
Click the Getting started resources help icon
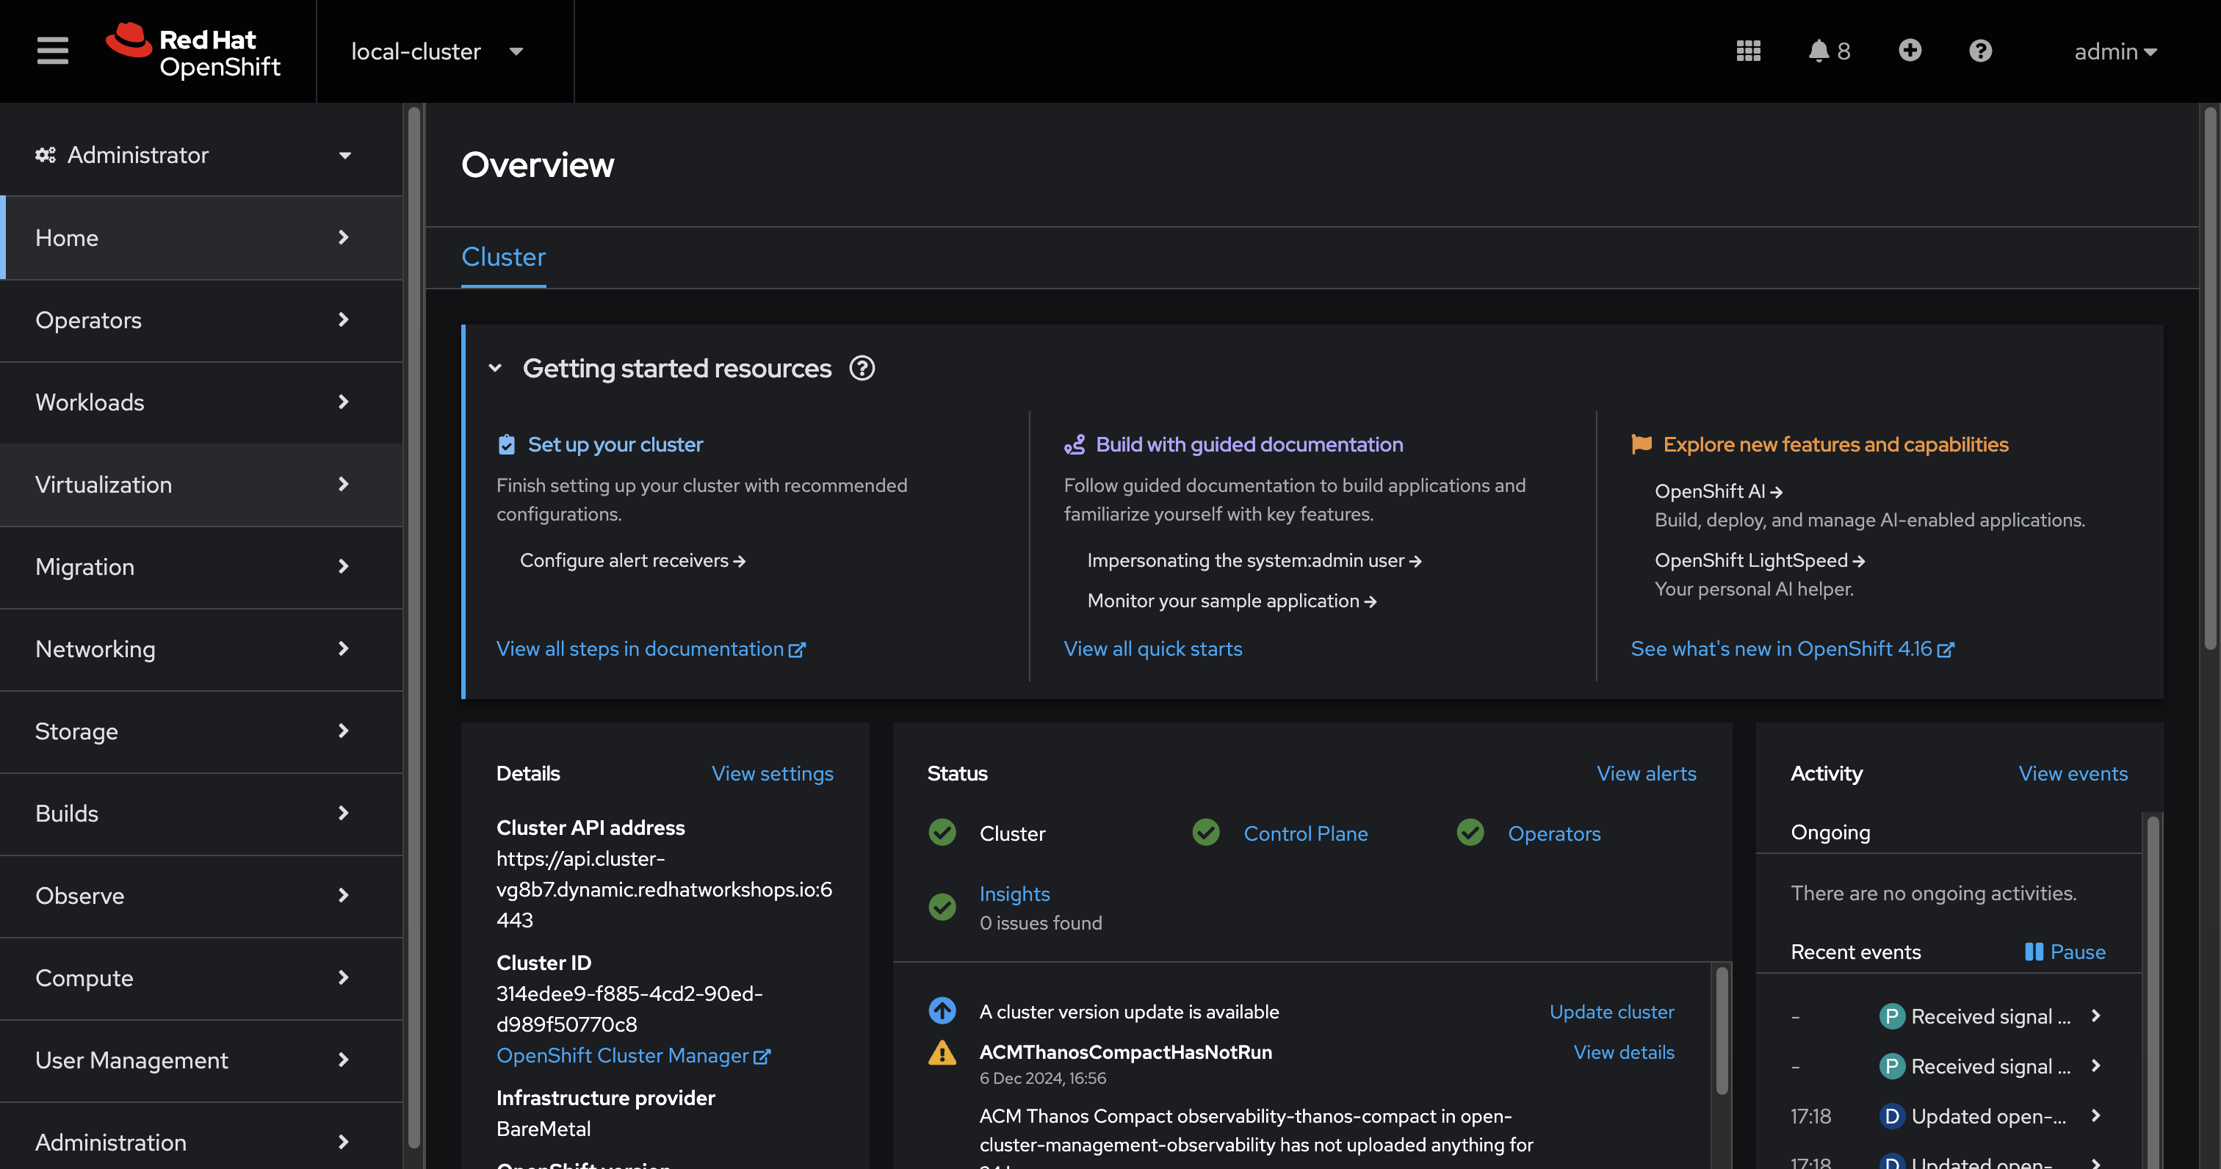pos(862,368)
